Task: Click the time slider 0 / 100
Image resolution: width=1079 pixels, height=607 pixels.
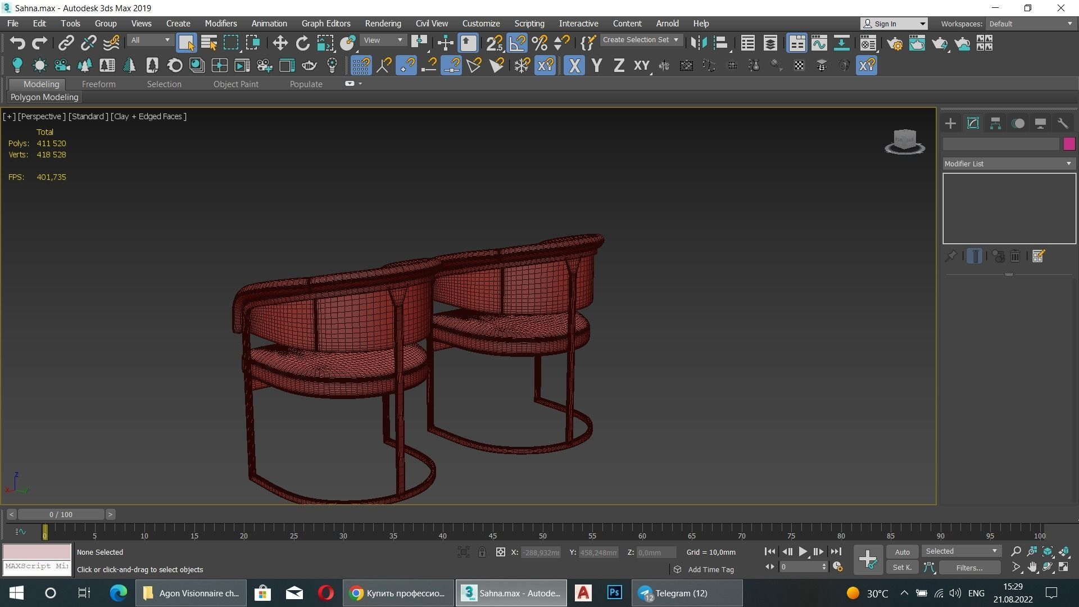Action: (61, 514)
